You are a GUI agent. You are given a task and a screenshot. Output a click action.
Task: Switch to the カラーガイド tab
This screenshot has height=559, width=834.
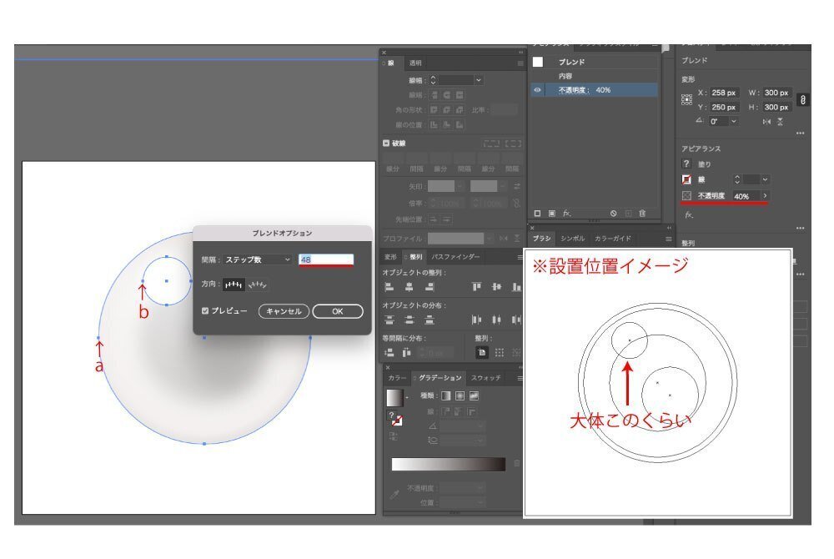coord(613,239)
